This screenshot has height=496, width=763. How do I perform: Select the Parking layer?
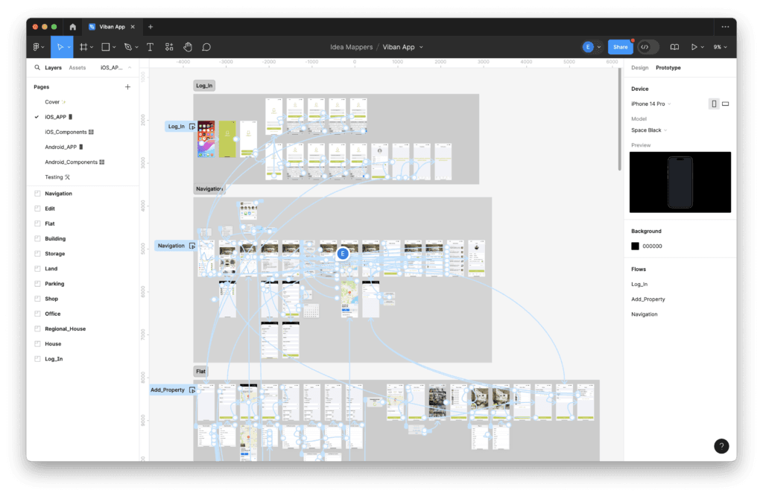pyautogui.click(x=54, y=284)
